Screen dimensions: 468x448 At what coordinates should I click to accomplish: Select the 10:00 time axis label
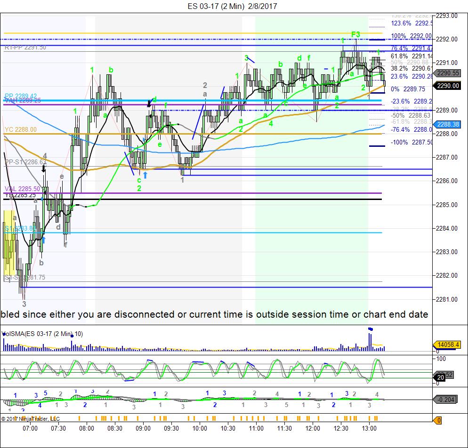(200, 429)
